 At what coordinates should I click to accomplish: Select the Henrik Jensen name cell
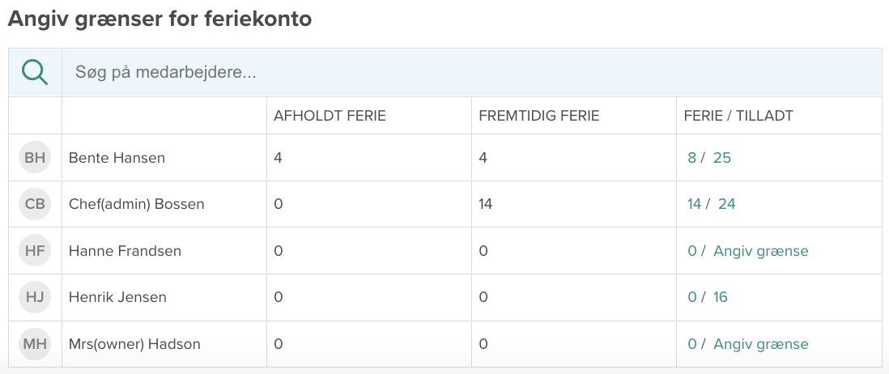point(117,297)
